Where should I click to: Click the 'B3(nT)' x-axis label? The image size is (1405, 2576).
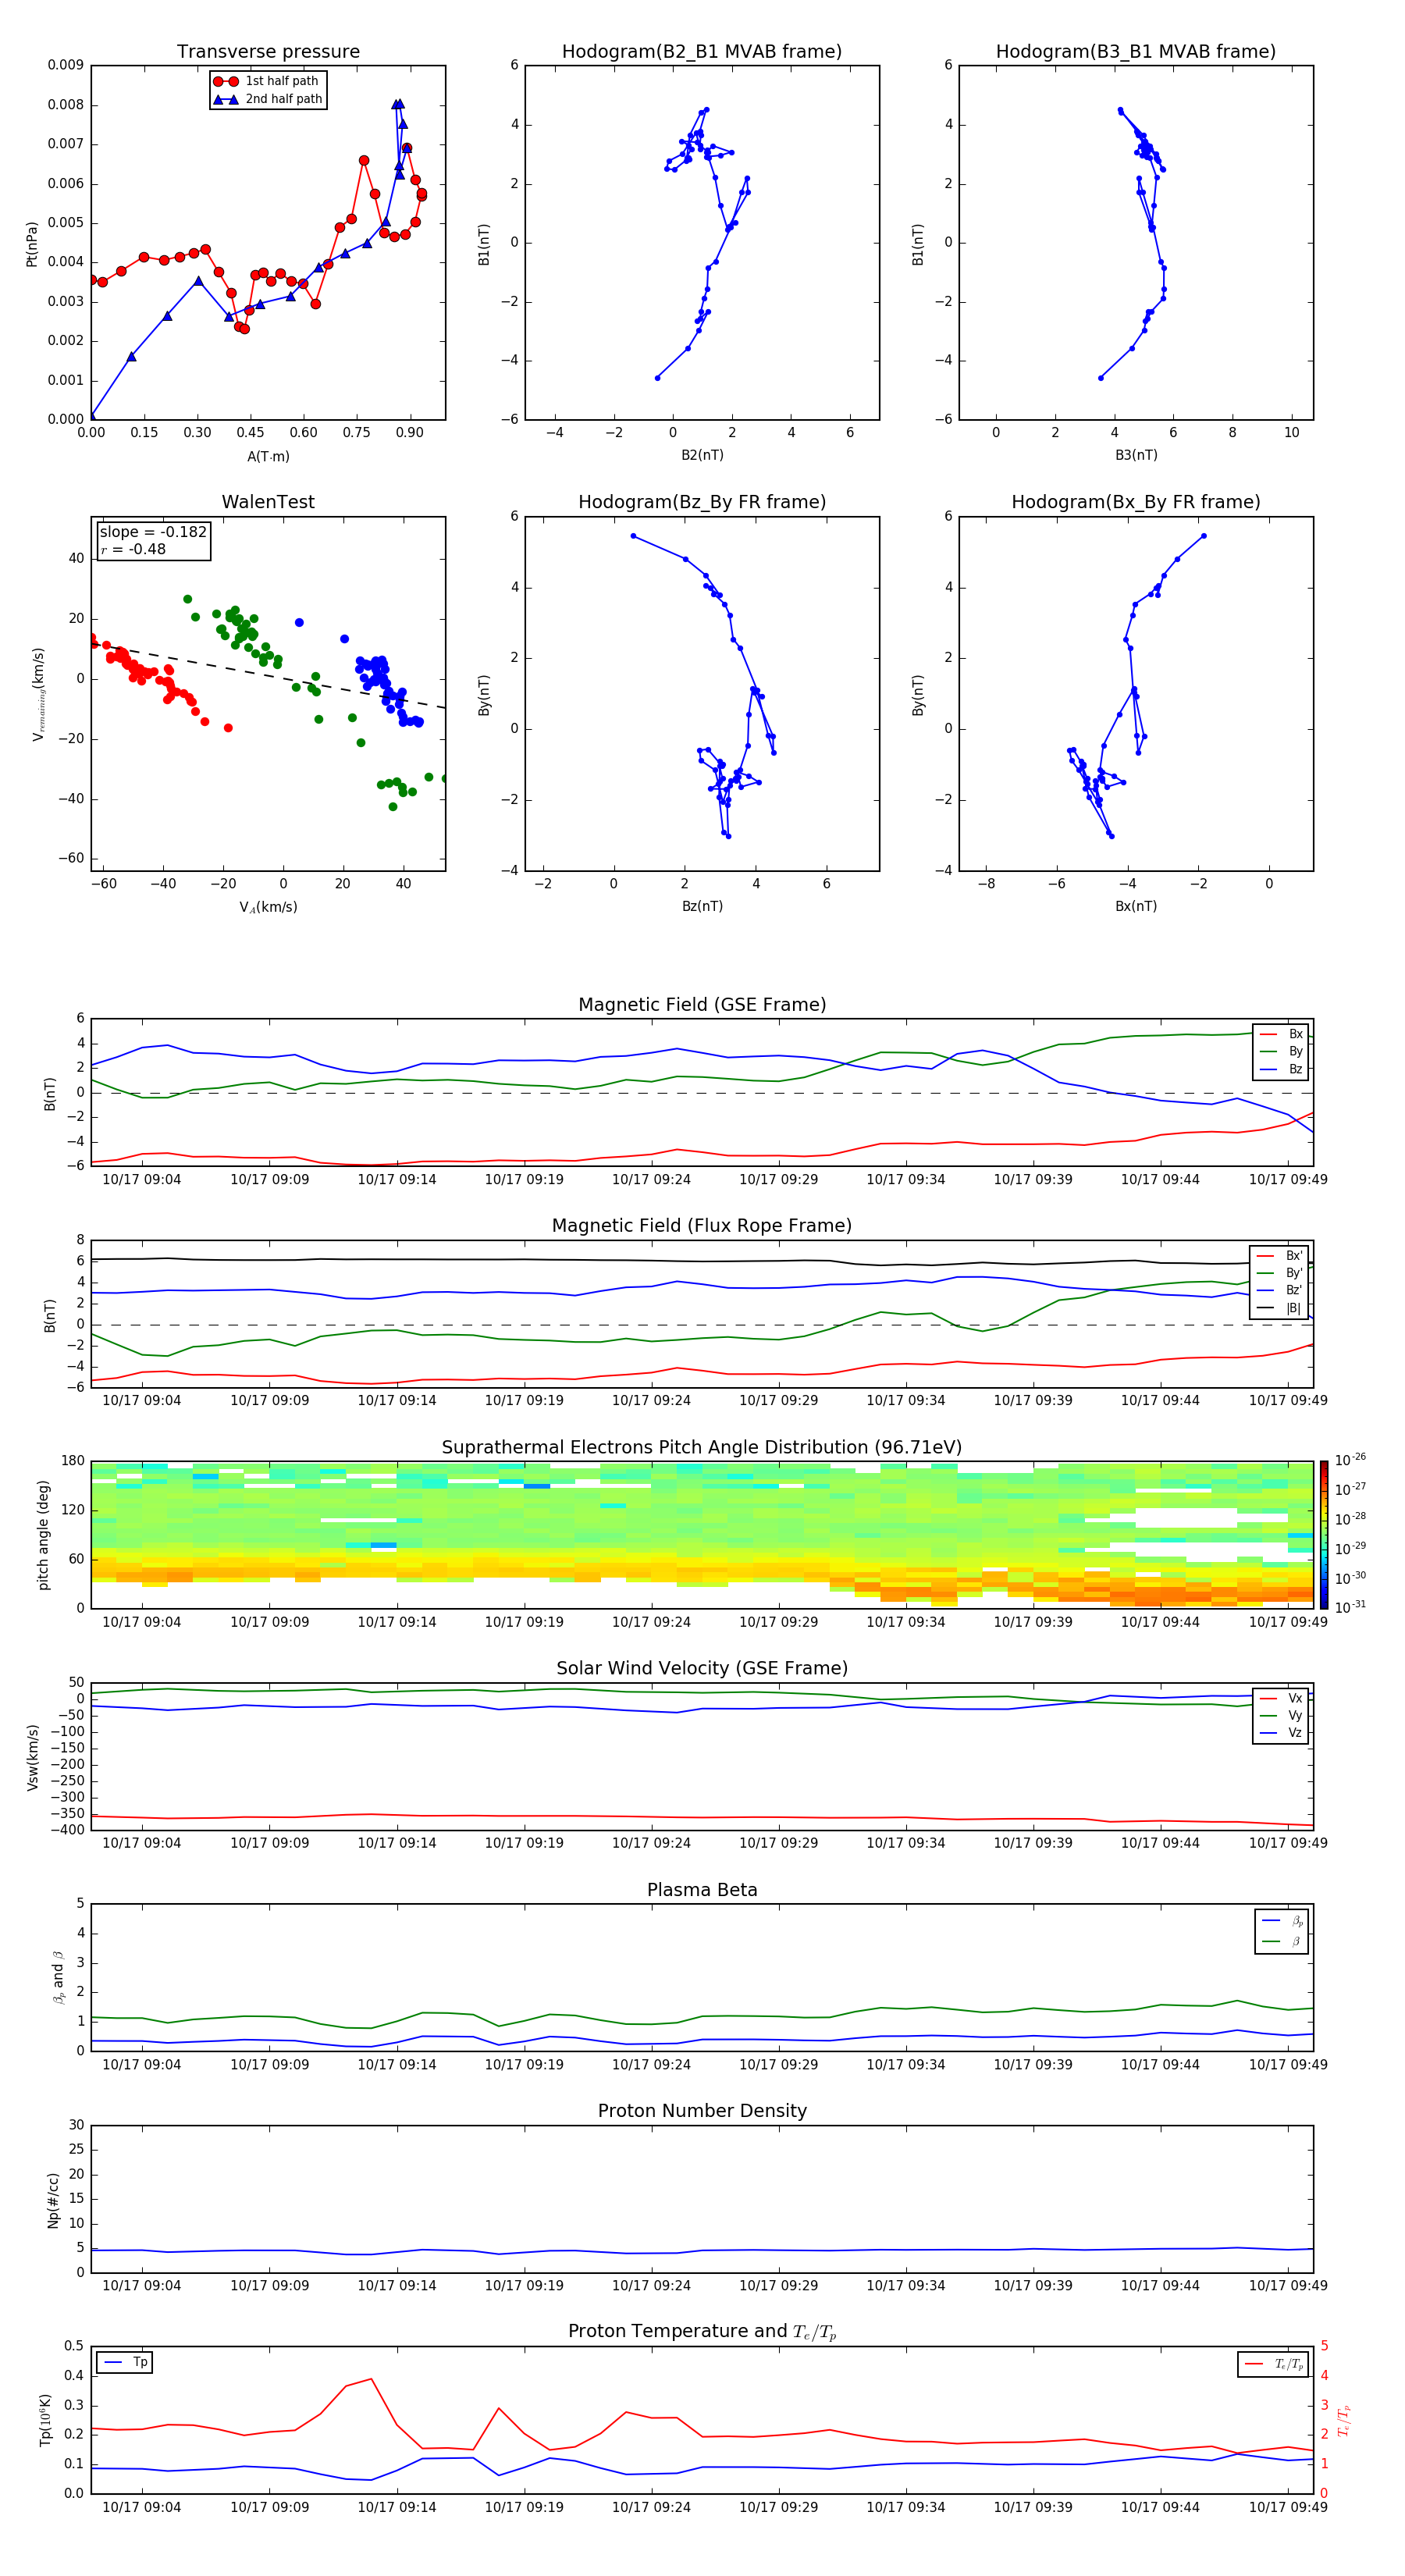click(1136, 455)
